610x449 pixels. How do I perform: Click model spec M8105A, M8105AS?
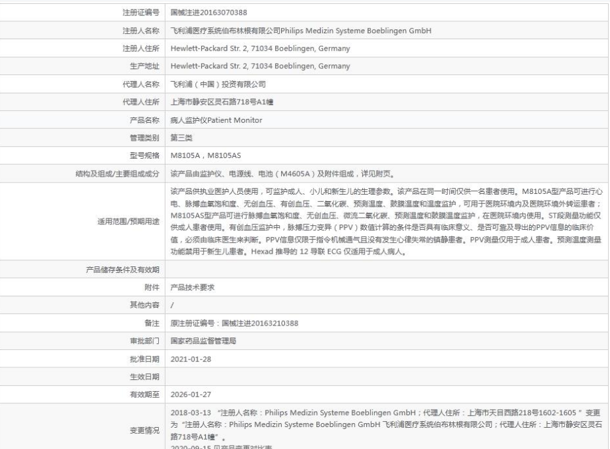[x=205, y=155]
